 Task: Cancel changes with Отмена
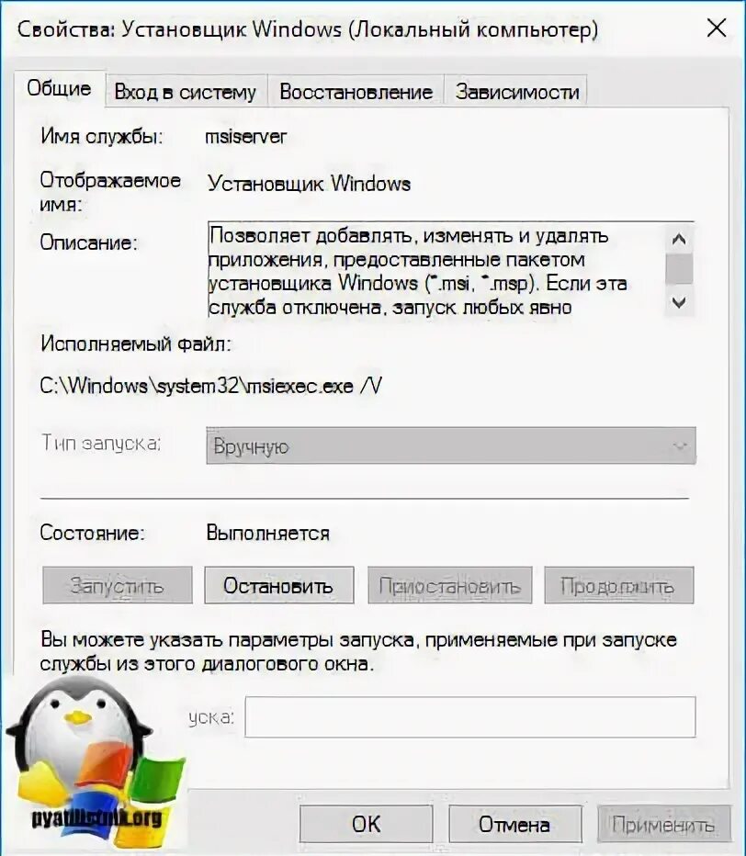515,824
